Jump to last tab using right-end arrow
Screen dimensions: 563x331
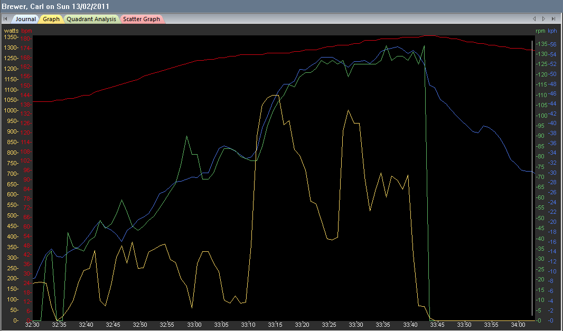click(x=553, y=19)
